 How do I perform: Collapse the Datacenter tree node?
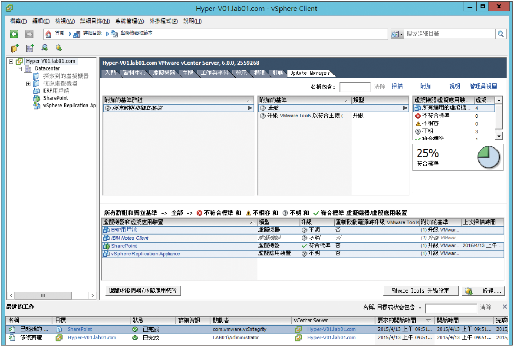pyautogui.click(x=20, y=69)
